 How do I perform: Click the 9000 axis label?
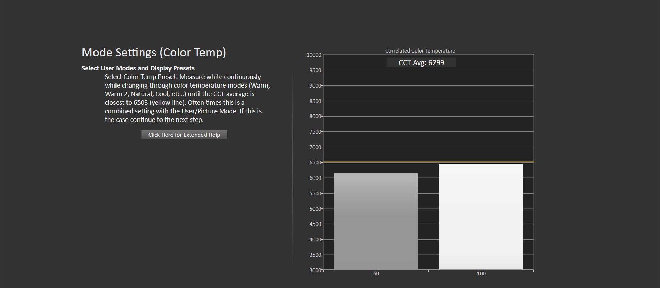[x=315, y=85]
